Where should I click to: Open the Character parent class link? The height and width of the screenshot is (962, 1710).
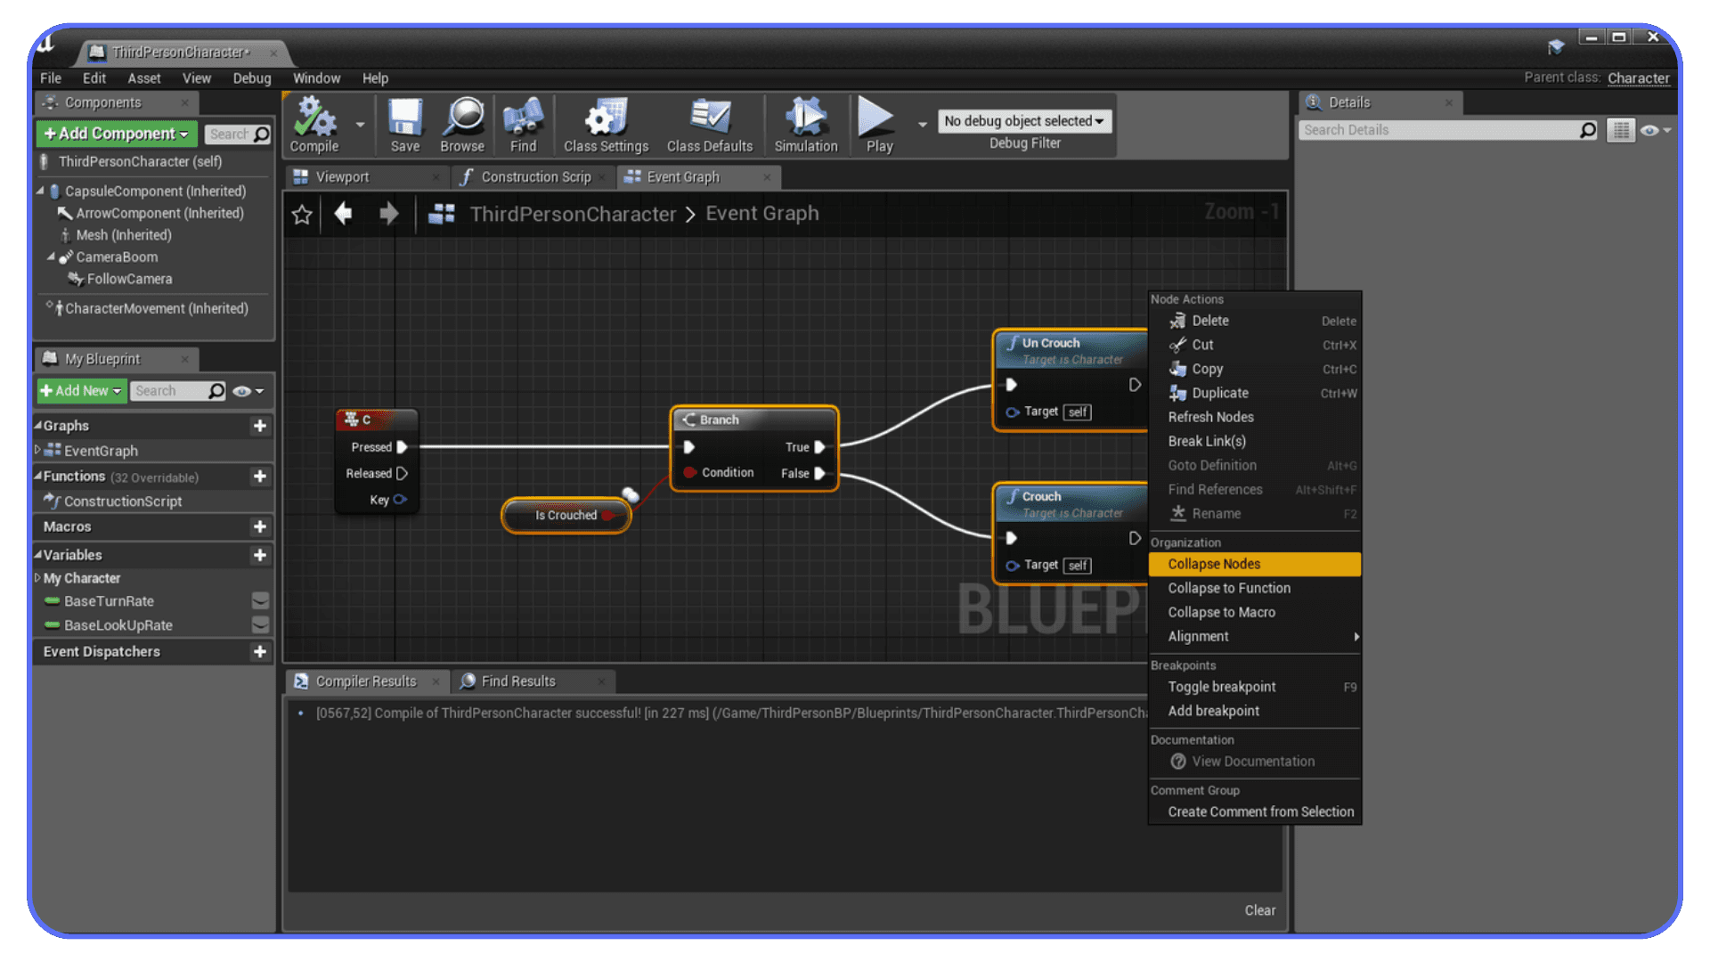(1639, 78)
